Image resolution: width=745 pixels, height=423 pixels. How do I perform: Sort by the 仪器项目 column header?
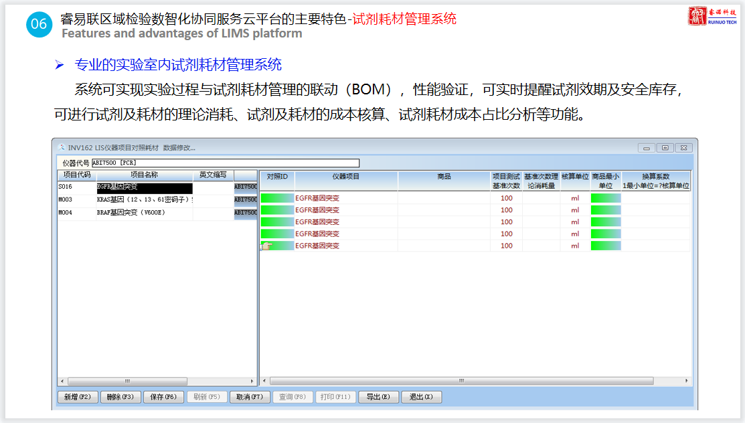pos(346,177)
